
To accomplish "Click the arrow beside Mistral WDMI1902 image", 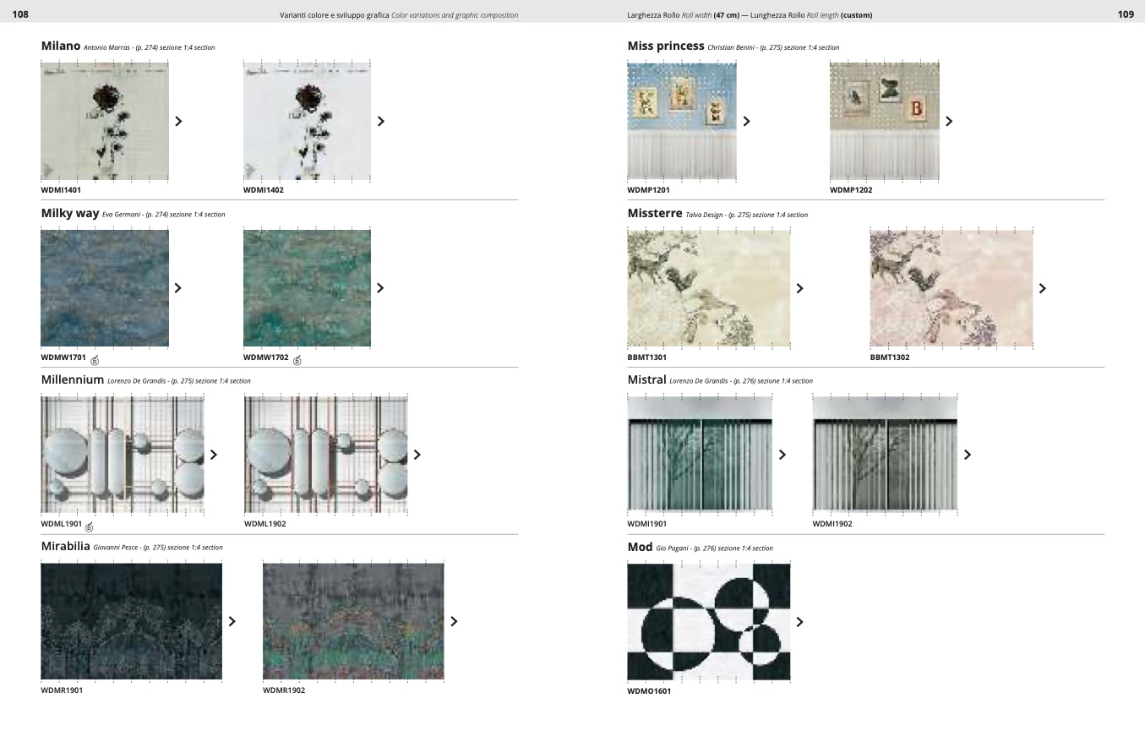I will tap(968, 455).
